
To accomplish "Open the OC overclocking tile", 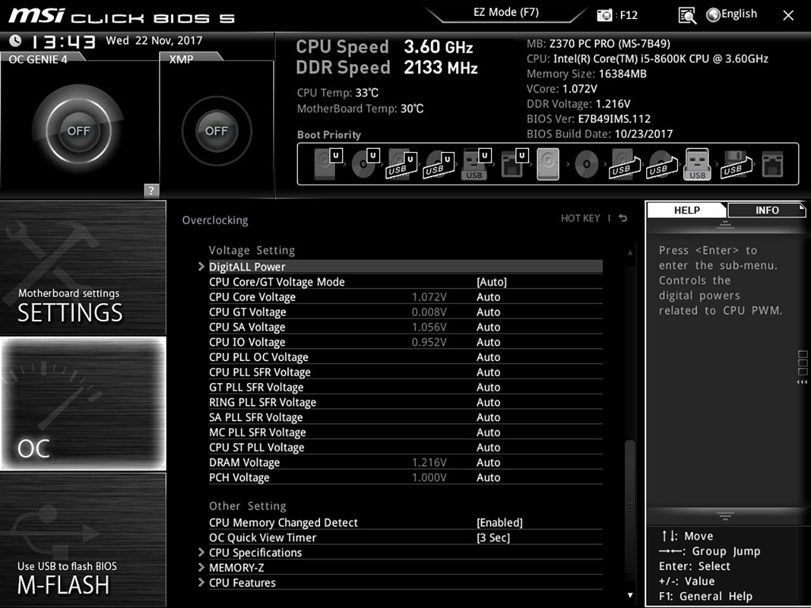I will (x=83, y=403).
